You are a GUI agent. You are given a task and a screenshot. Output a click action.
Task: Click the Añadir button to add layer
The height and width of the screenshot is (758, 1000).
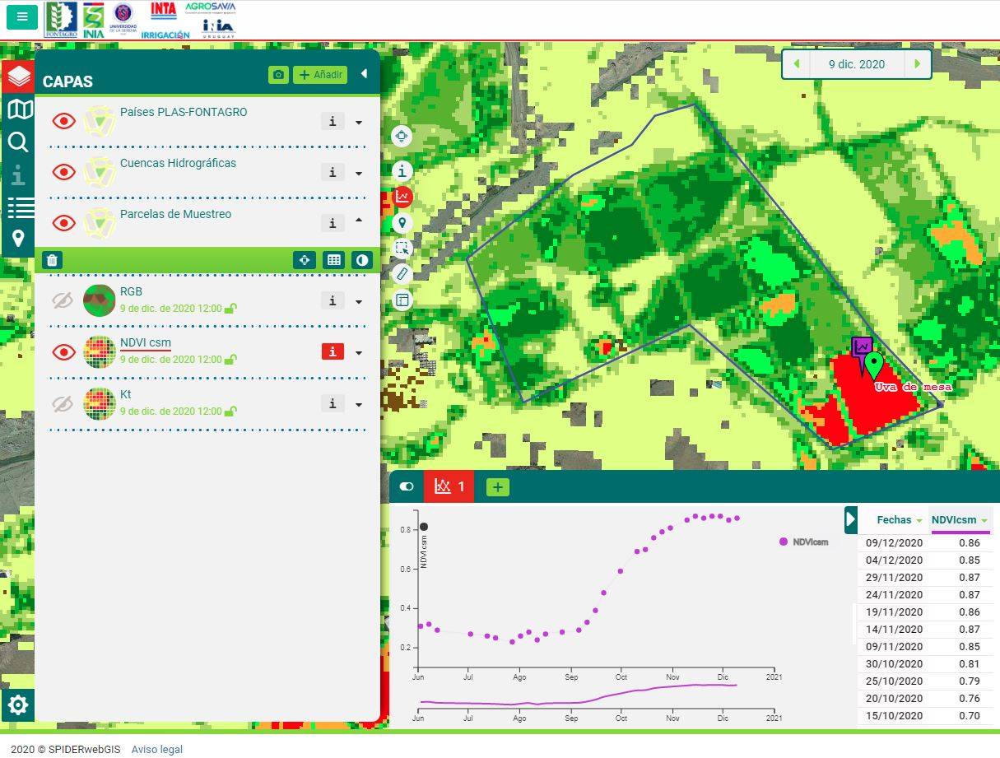320,75
